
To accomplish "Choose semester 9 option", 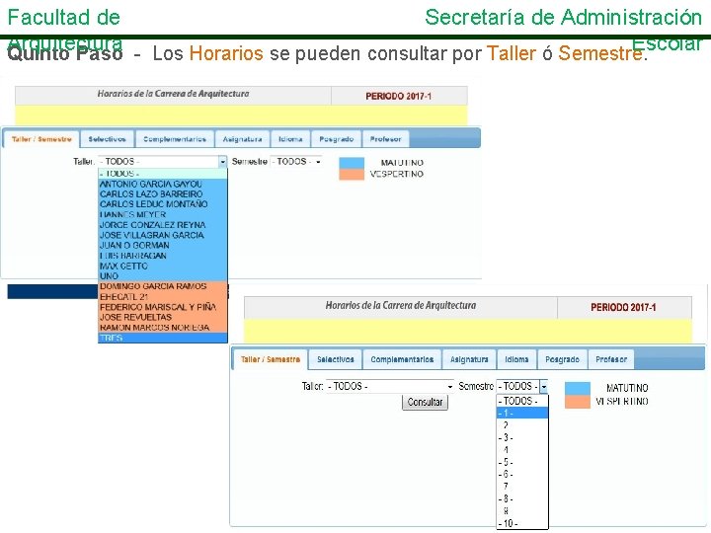I will tap(522, 511).
